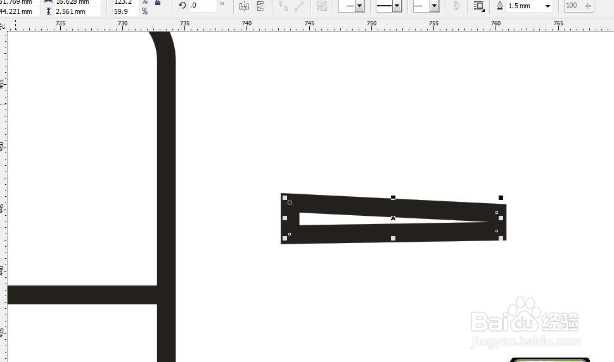Click the outline pen nib icon
The image size is (614, 362).
(500, 6)
